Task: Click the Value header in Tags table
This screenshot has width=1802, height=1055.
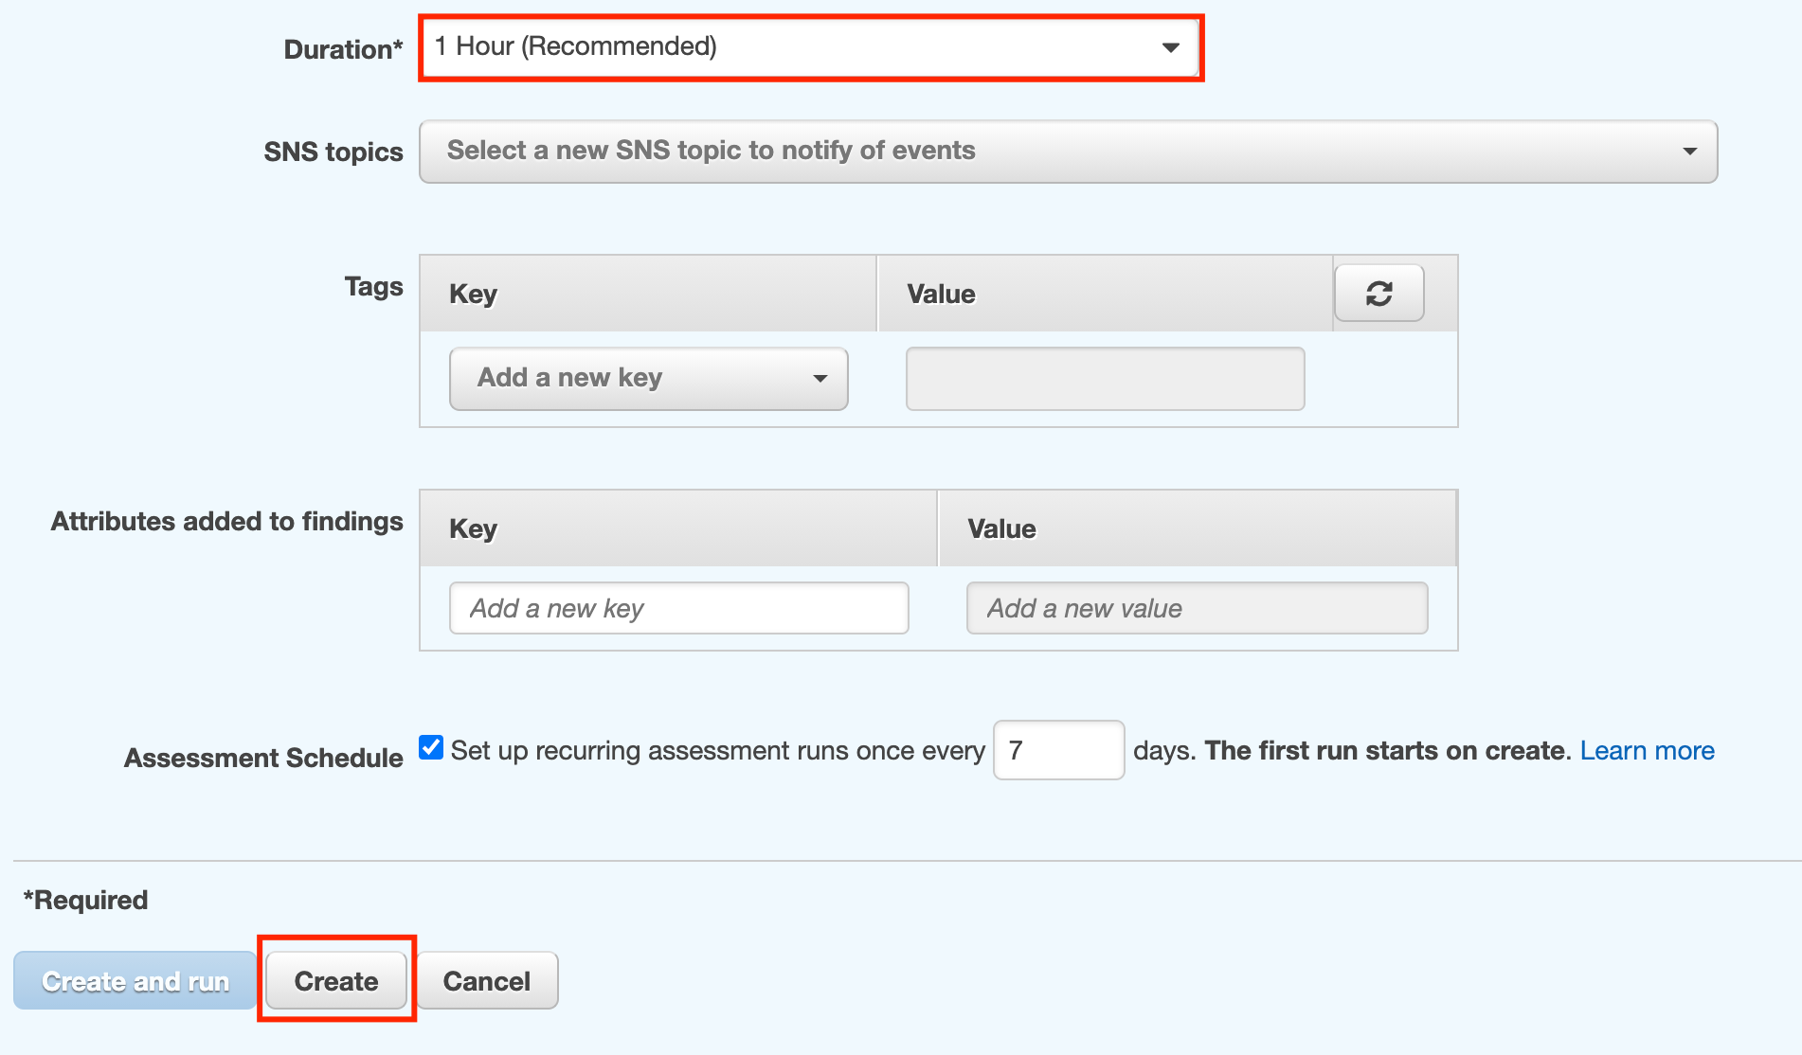Action: click(941, 294)
